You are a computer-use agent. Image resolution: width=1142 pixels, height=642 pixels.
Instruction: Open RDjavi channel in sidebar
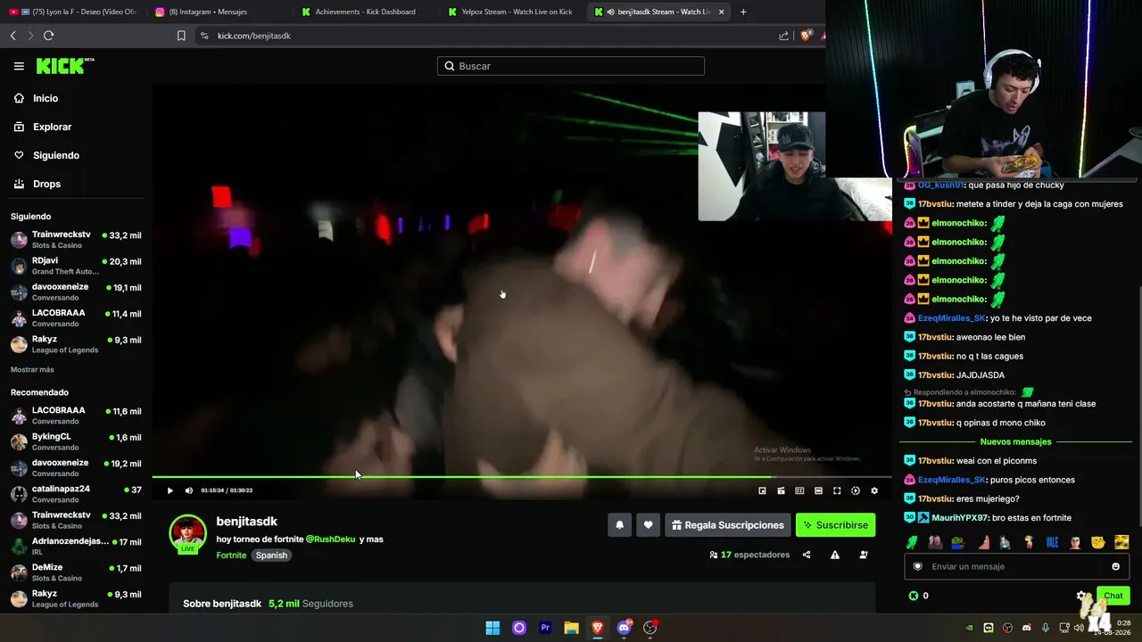coord(76,266)
